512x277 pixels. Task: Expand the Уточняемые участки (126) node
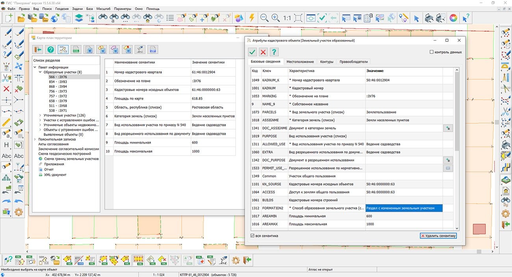pos(40,115)
